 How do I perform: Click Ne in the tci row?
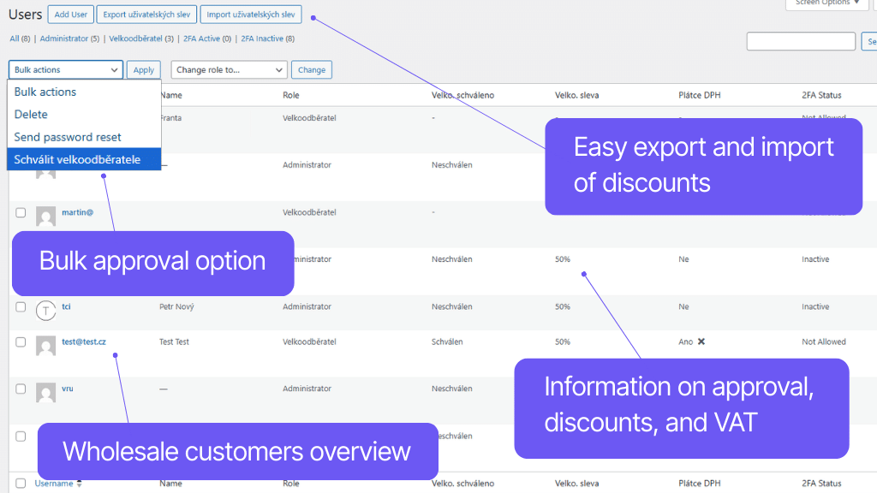point(683,306)
